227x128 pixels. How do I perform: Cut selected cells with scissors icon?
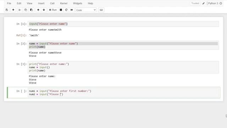coord(20,10)
